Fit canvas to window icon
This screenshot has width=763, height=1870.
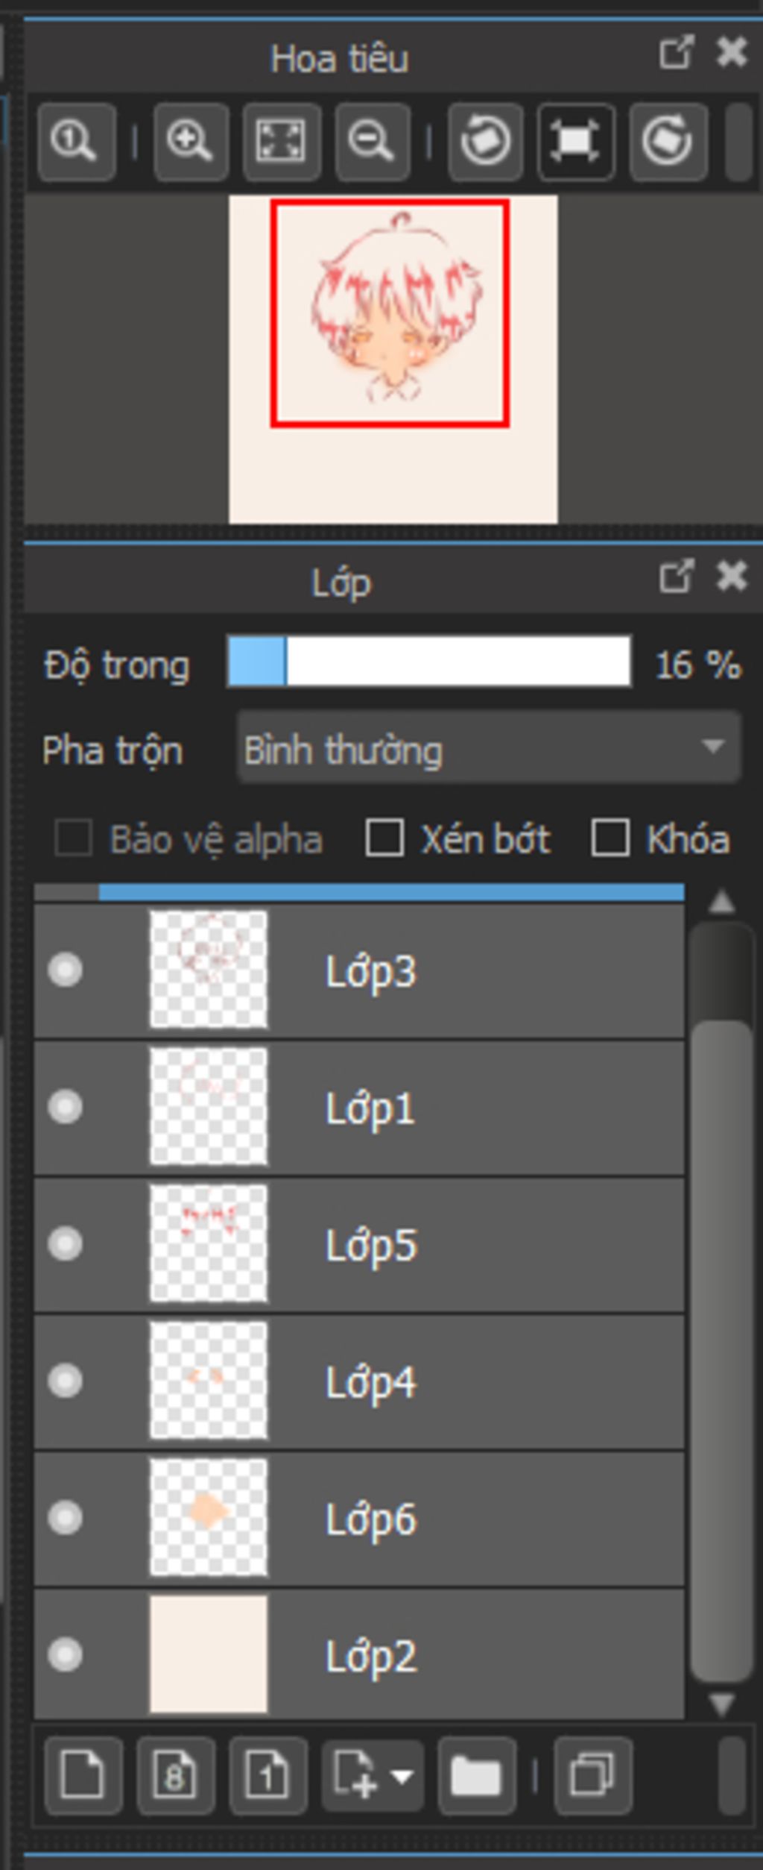[x=282, y=142]
